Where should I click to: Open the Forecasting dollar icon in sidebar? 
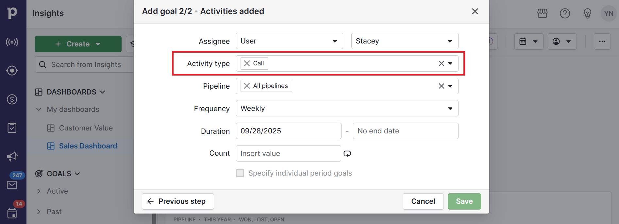[12, 99]
